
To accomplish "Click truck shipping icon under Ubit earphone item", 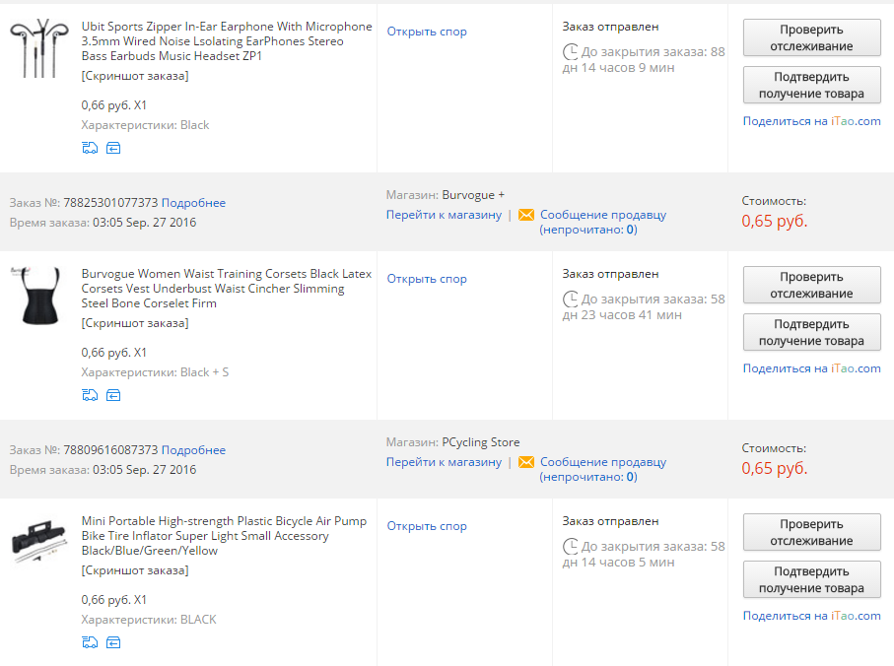I will tap(90, 148).
